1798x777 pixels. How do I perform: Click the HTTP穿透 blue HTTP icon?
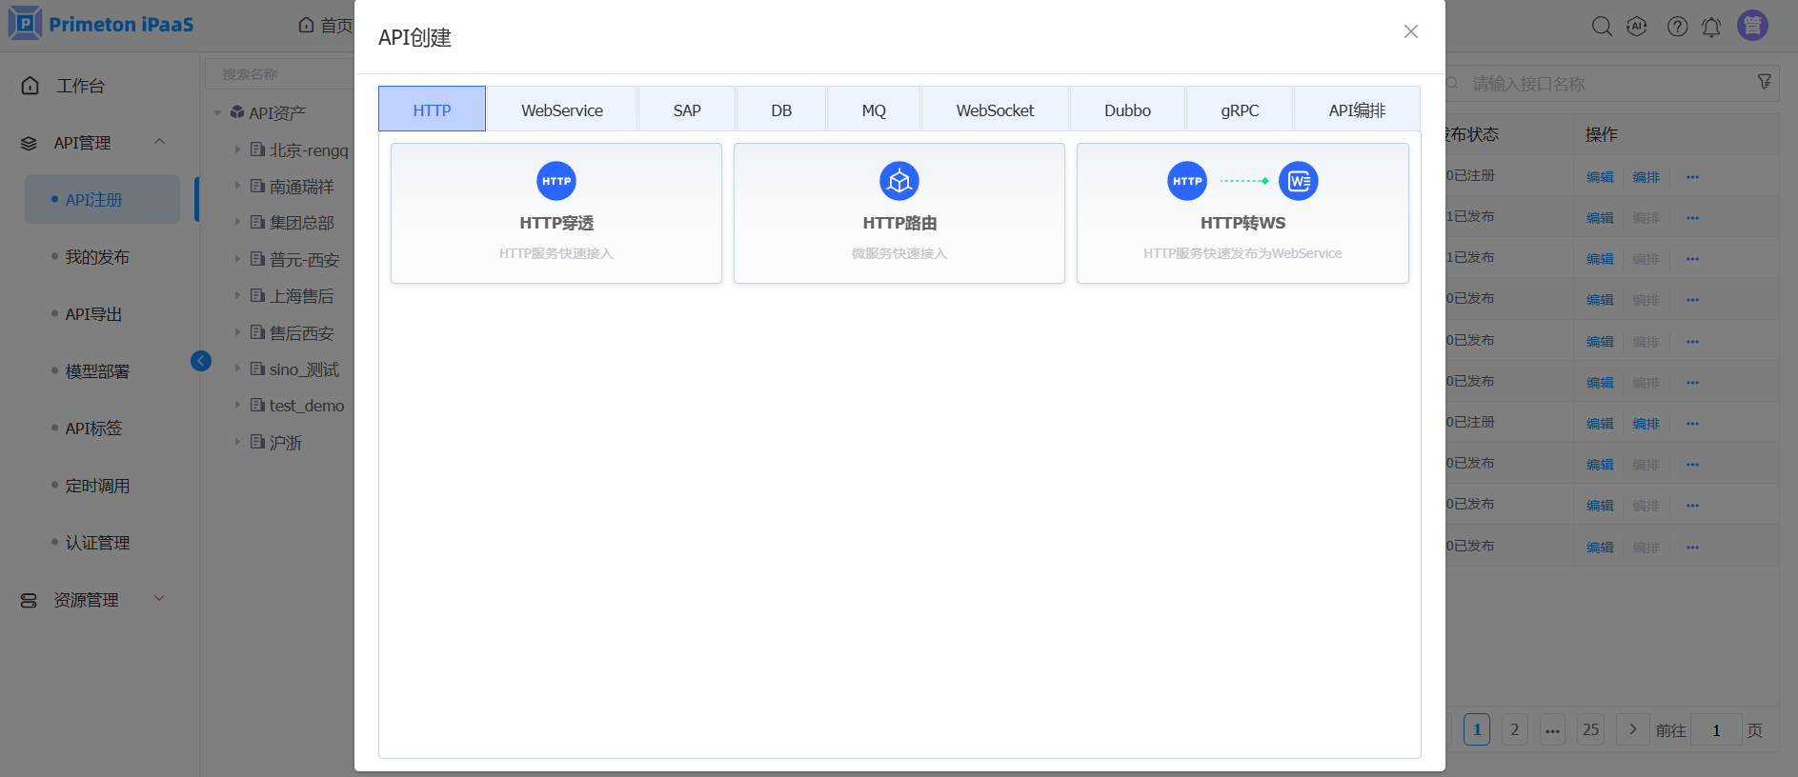pos(556,181)
